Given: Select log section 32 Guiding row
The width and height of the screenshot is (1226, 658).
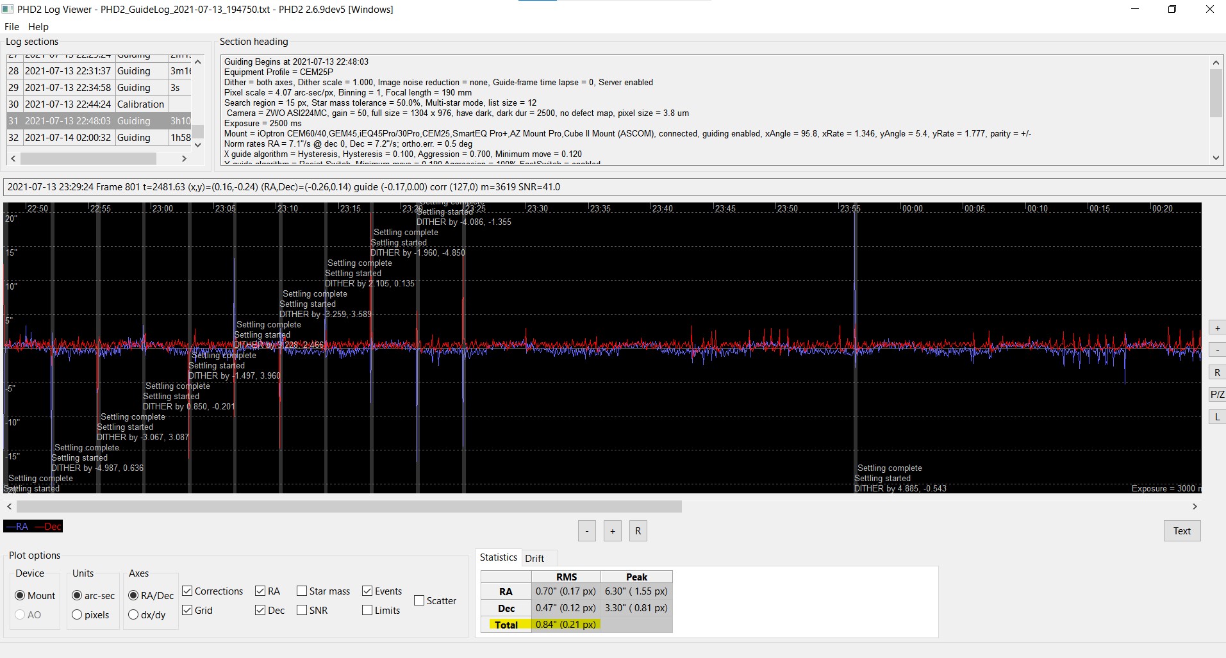Looking at the screenshot, I should tap(99, 138).
